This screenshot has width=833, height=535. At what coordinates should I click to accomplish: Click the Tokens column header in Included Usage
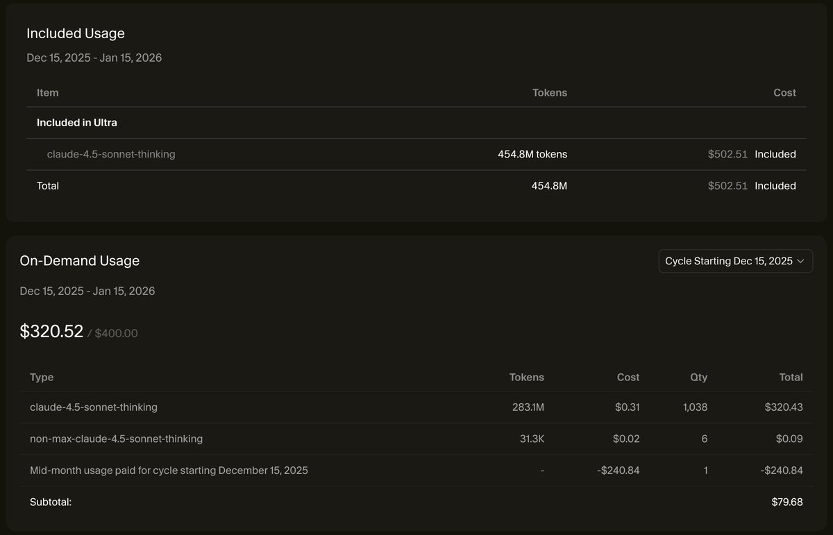[550, 92]
